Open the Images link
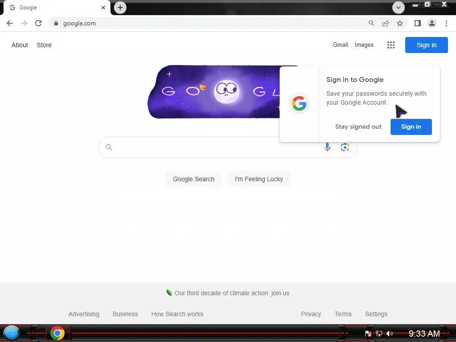The image size is (456, 342). coord(364,45)
